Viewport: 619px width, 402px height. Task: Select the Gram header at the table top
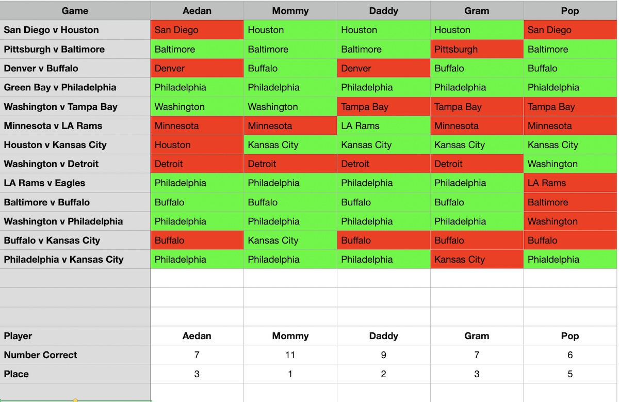[x=477, y=11]
